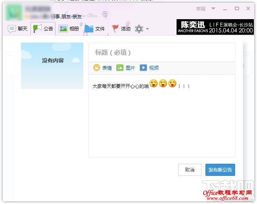Screen dimensions: 257x204
Task: Click the first winking emoji in the text
Action: [153, 83]
